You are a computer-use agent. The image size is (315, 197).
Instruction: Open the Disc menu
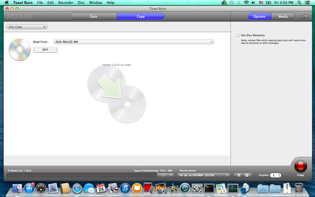(x=81, y=3)
